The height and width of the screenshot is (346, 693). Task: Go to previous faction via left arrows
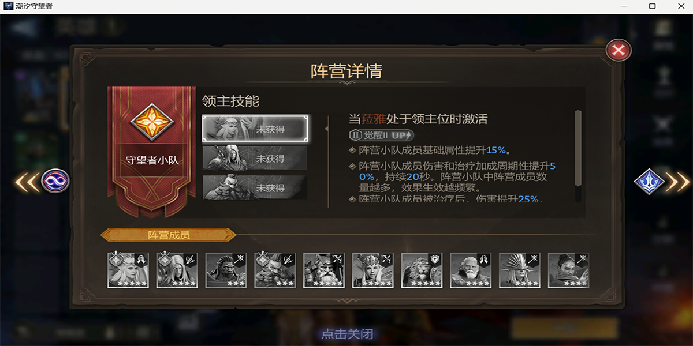pyautogui.click(x=27, y=182)
